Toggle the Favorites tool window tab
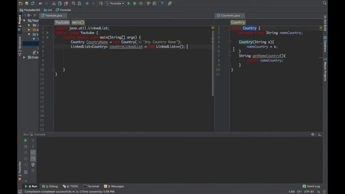Image resolution: width=345 pixels, height=194 pixels. click(x=19, y=171)
